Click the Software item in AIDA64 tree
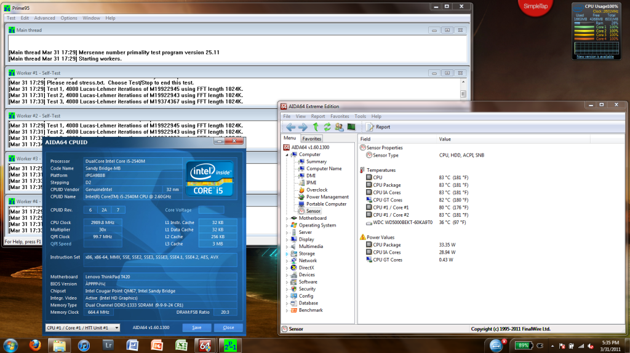 coord(308,282)
